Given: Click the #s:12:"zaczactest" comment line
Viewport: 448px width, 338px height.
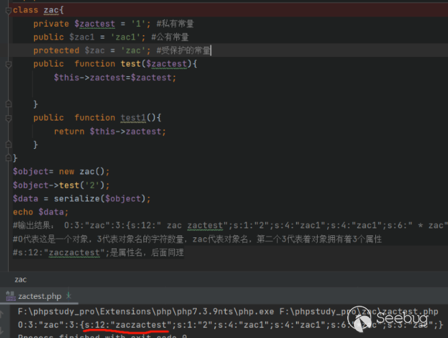Looking at the screenshot, I should pos(98,252).
